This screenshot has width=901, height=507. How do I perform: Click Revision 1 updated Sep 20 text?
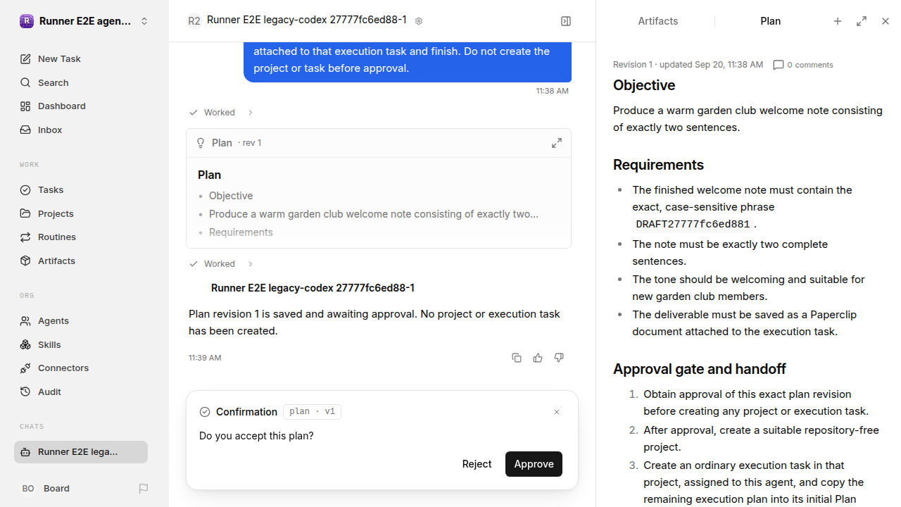[x=688, y=65]
